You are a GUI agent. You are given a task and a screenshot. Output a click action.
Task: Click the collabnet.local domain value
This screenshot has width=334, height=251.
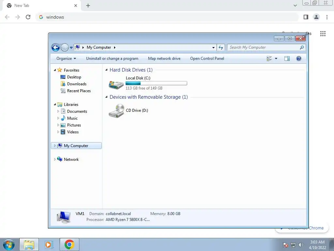coord(118,214)
